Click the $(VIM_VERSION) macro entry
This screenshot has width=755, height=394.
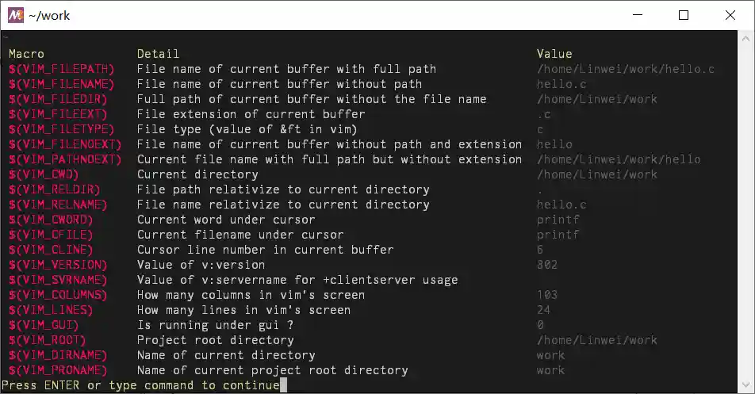(59, 265)
